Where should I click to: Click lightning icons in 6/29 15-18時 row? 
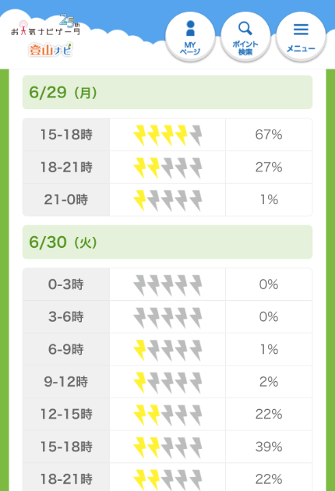click(x=167, y=135)
